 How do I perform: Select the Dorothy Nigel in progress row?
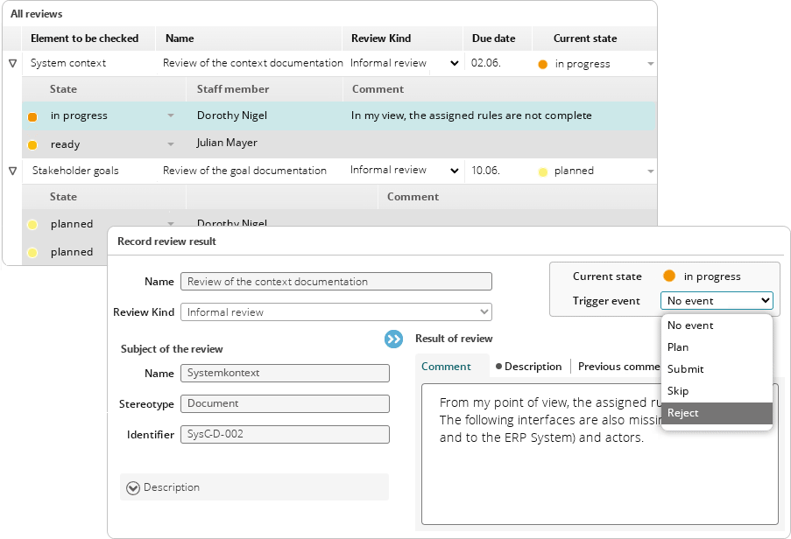339,115
